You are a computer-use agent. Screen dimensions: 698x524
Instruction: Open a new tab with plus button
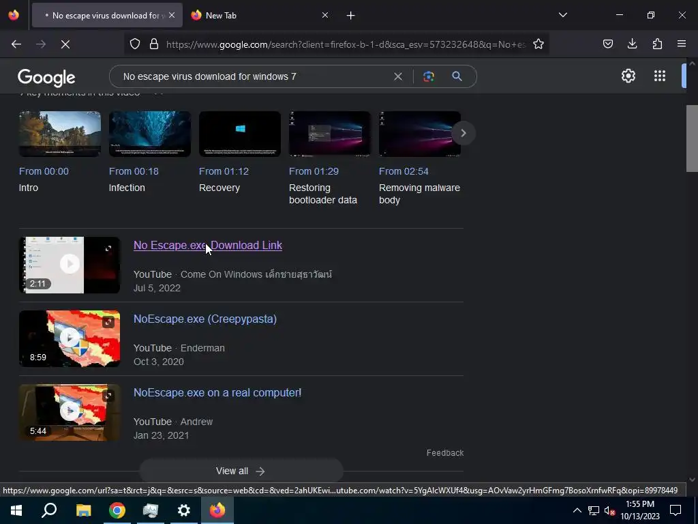click(x=351, y=16)
